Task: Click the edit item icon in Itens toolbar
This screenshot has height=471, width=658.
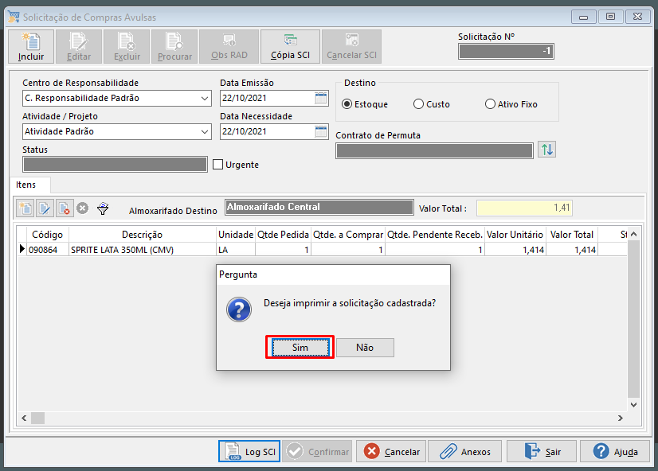Action: [x=45, y=208]
